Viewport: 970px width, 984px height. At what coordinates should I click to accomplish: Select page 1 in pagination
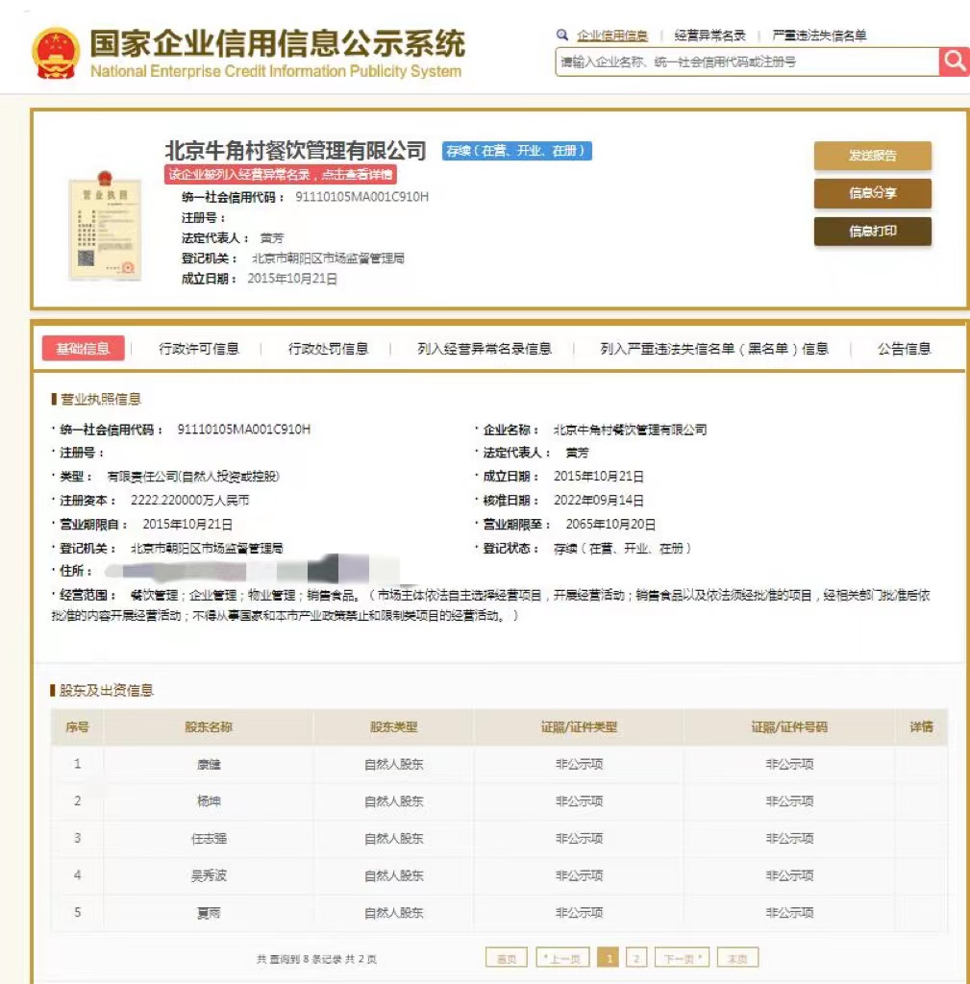[x=608, y=958]
